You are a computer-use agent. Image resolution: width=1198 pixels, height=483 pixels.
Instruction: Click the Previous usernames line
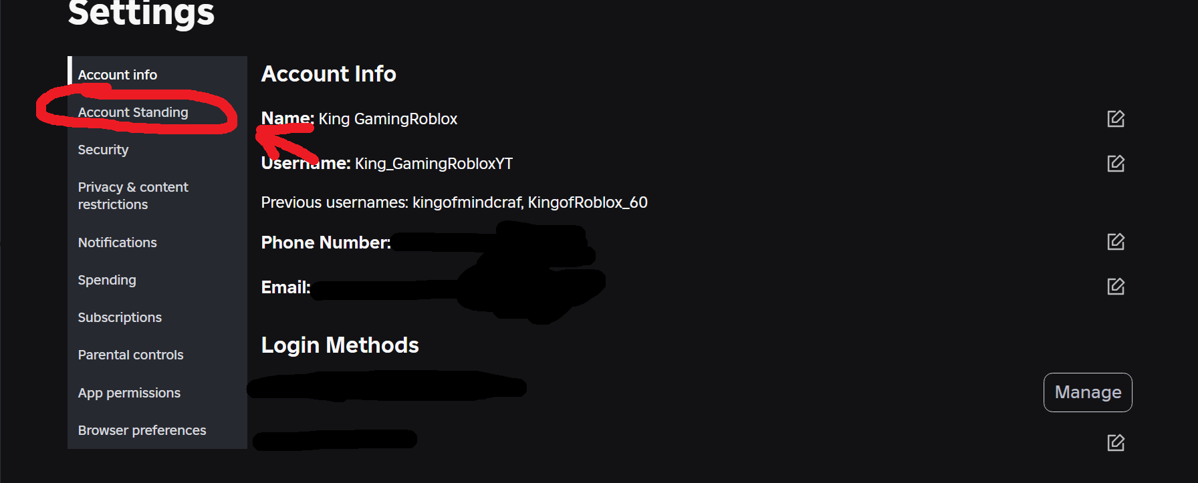pos(454,202)
